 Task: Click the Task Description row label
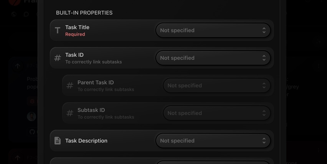pos(86,141)
